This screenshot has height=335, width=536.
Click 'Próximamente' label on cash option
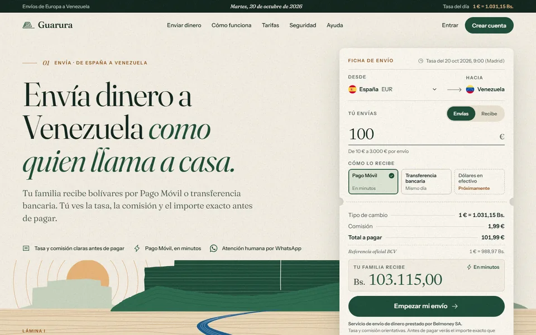pos(474,188)
